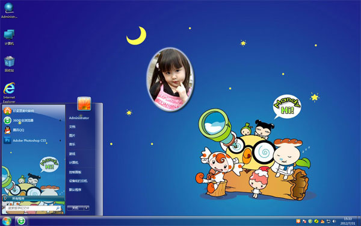Screen dimensions: 361x226
Task: Click the 360 browser icon in Start menu list
Action: click(7, 121)
